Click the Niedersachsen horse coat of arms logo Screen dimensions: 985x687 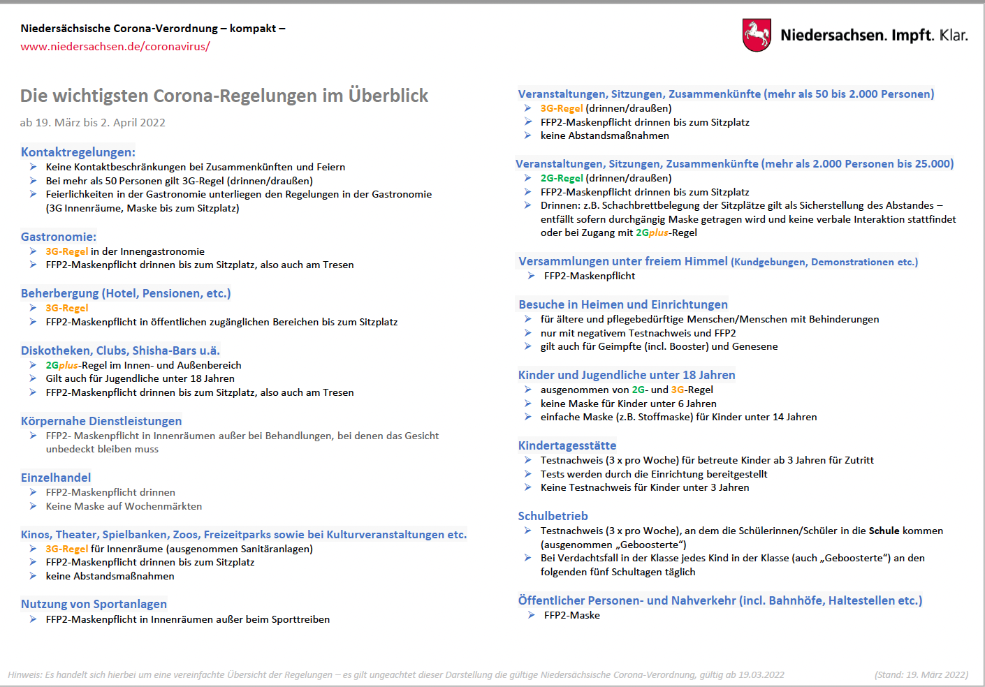point(757,35)
